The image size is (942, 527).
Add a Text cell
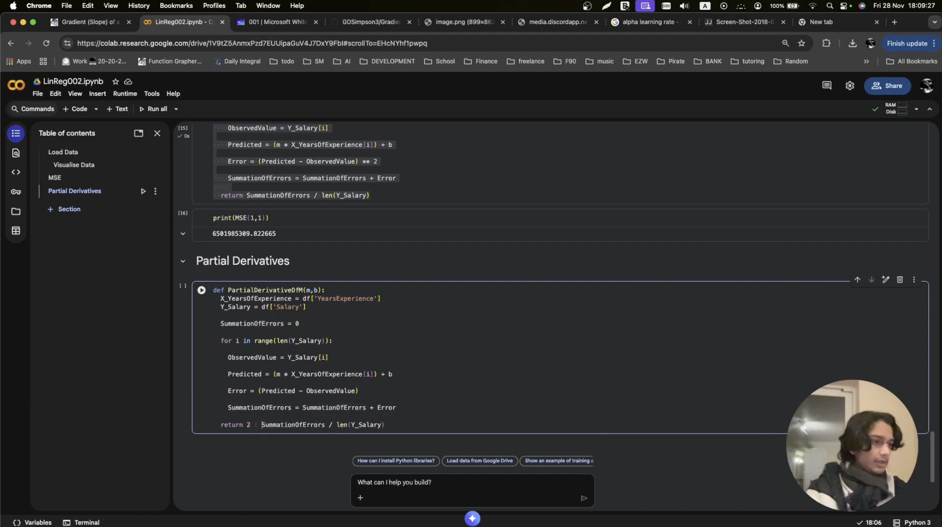pos(117,109)
